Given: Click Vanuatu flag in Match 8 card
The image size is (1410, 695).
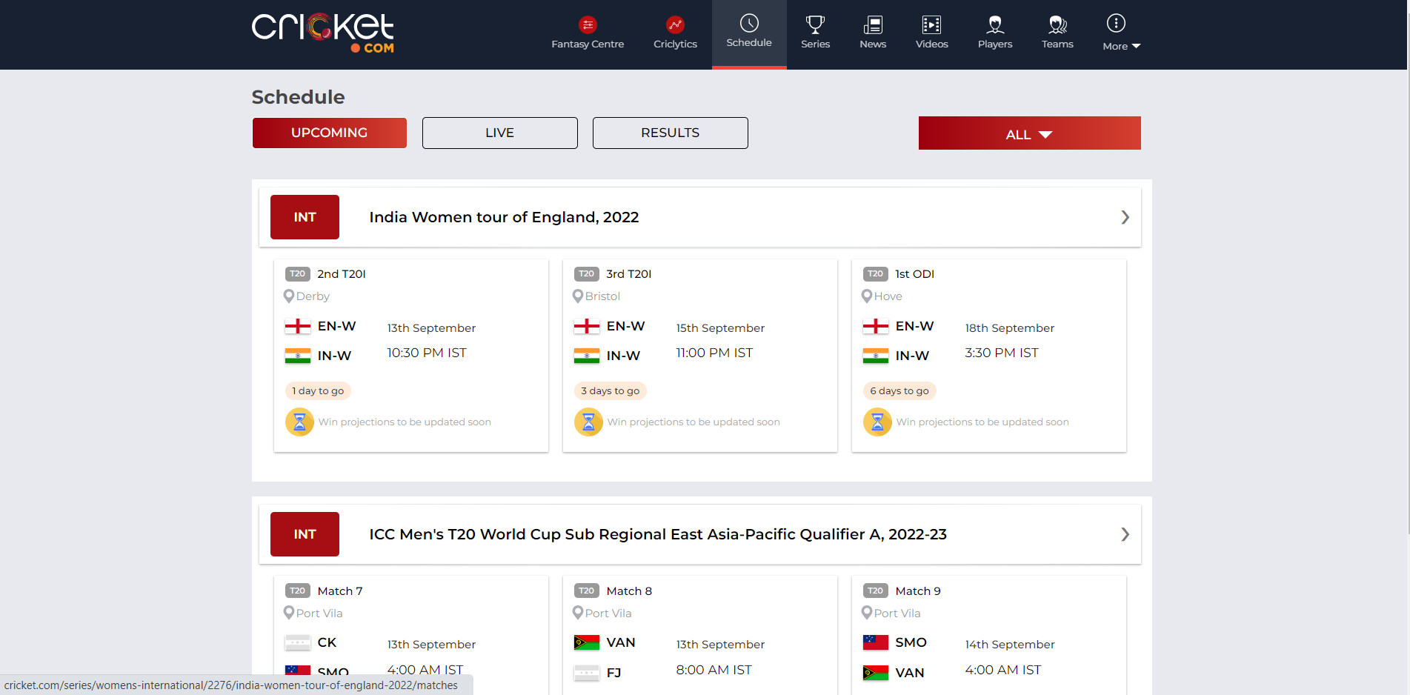Looking at the screenshot, I should click(x=587, y=642).
